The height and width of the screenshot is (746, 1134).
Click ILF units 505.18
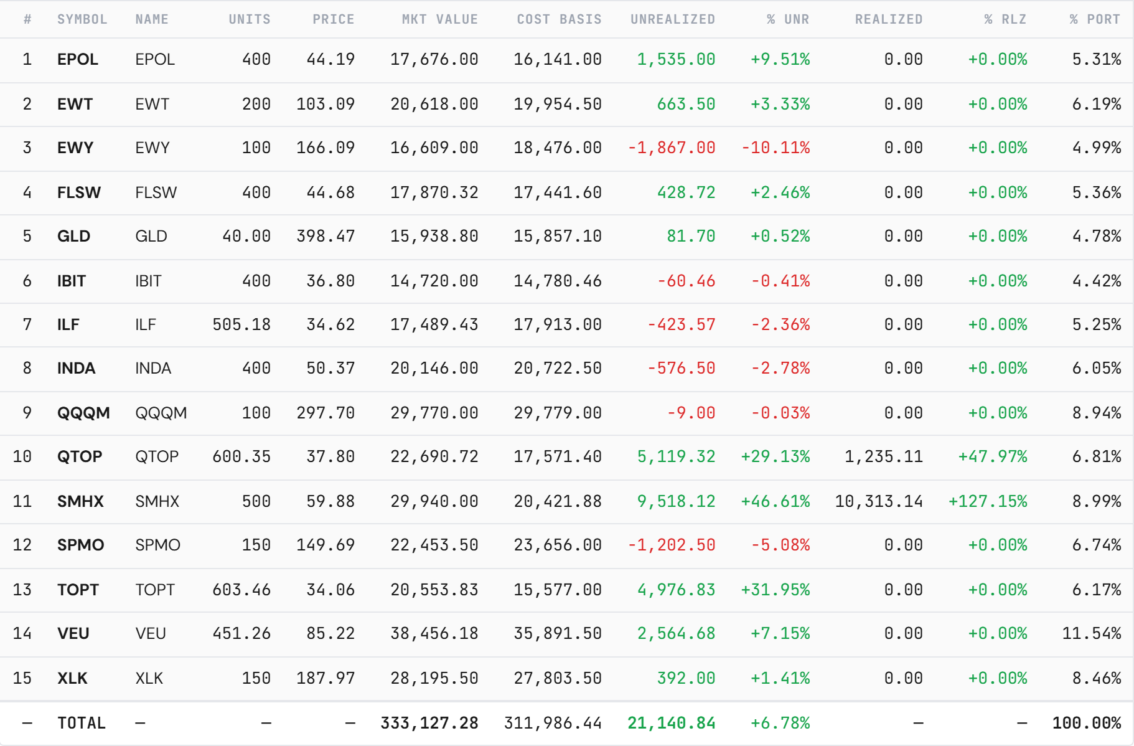pyautogui.click(x=241, y=324)
